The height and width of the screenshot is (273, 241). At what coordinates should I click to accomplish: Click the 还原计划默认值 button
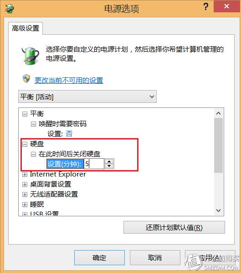pyautogui.click(x=174, y=227)
